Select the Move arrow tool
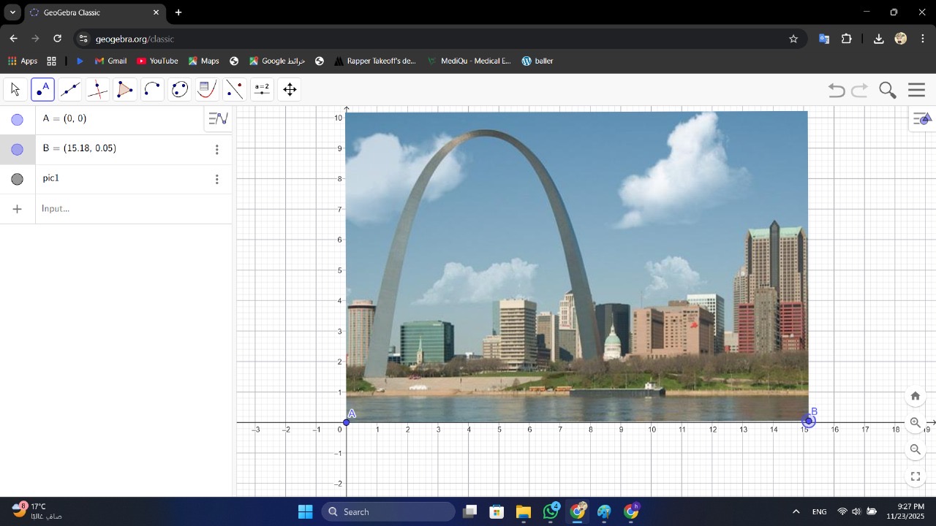This screenshot has width=936, height=526. pos(15,89)
